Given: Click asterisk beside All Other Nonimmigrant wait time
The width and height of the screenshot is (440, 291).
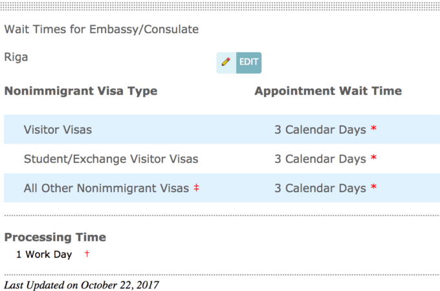Looking at the screenshot, I should 373,189.
